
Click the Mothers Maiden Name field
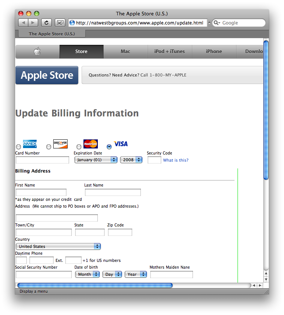pyautogui.click(x=171, y=275)
